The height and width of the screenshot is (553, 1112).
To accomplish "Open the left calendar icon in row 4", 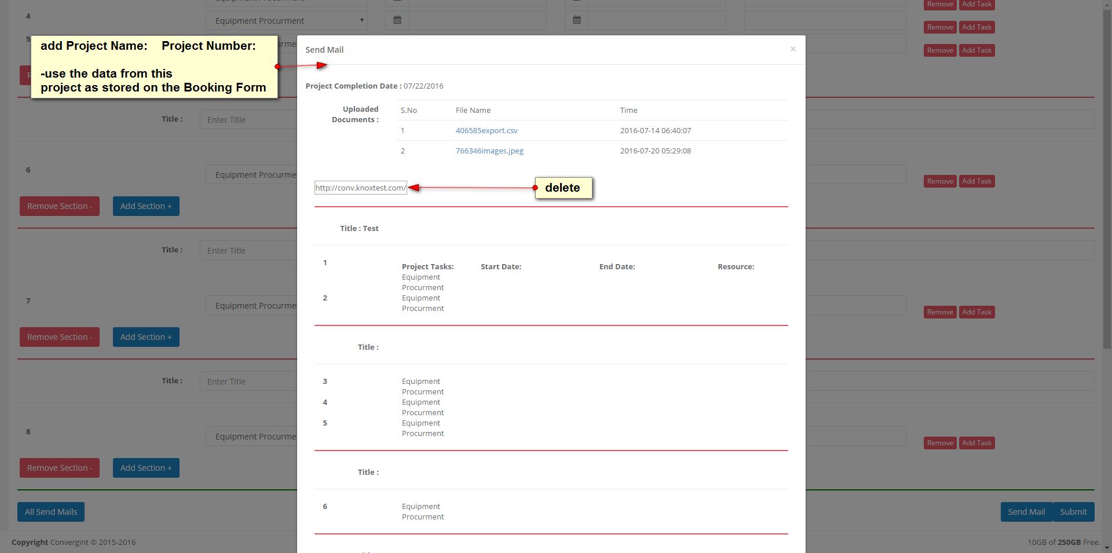I will (x=397, y=20).
